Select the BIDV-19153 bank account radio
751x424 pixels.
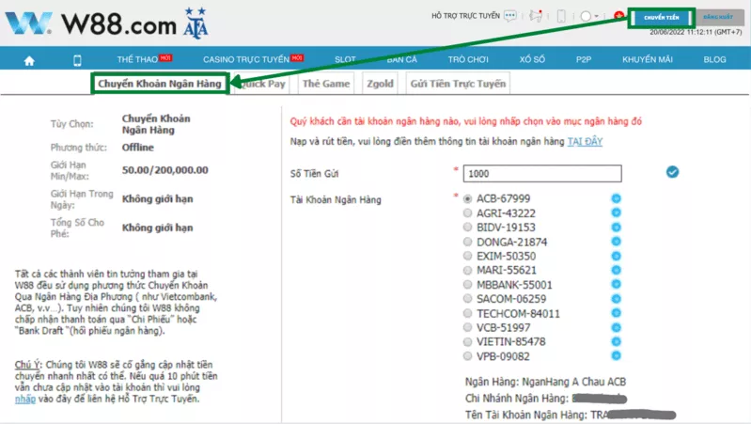[x=467, y=228]
